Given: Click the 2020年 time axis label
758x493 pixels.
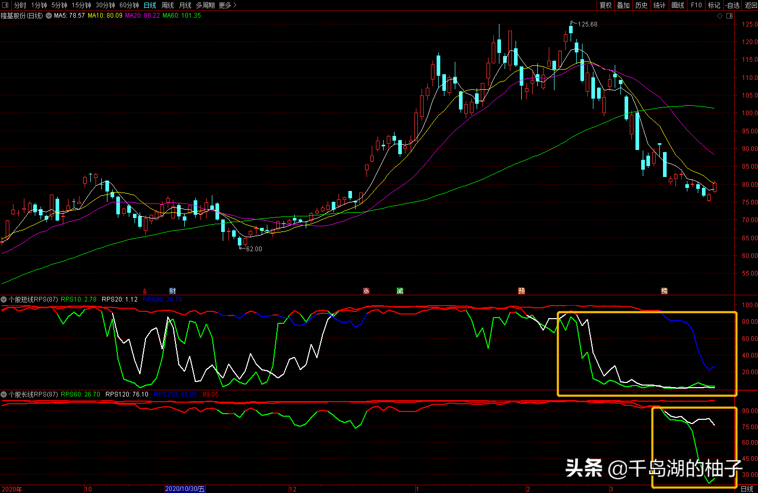Looking at the screenshot, I should point(11,489).
